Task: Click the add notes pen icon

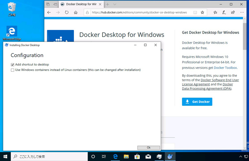Action: 224,12
